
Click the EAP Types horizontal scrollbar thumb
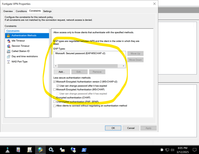(x=88, y=66)
